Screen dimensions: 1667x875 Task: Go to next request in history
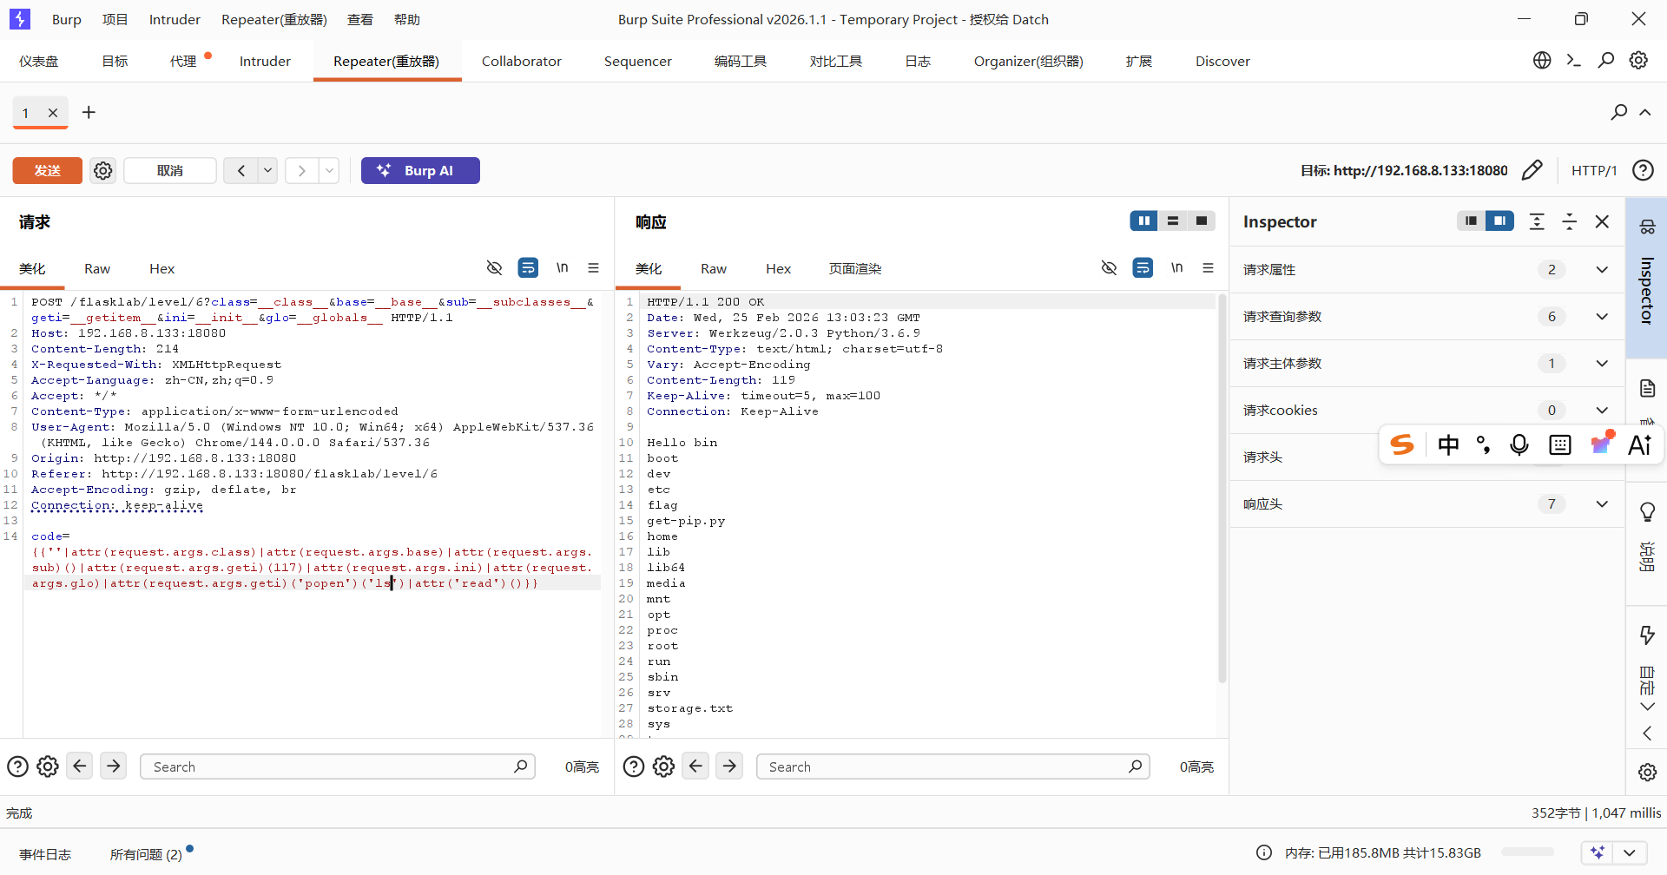pyautogui.click(x=302, y=171)
